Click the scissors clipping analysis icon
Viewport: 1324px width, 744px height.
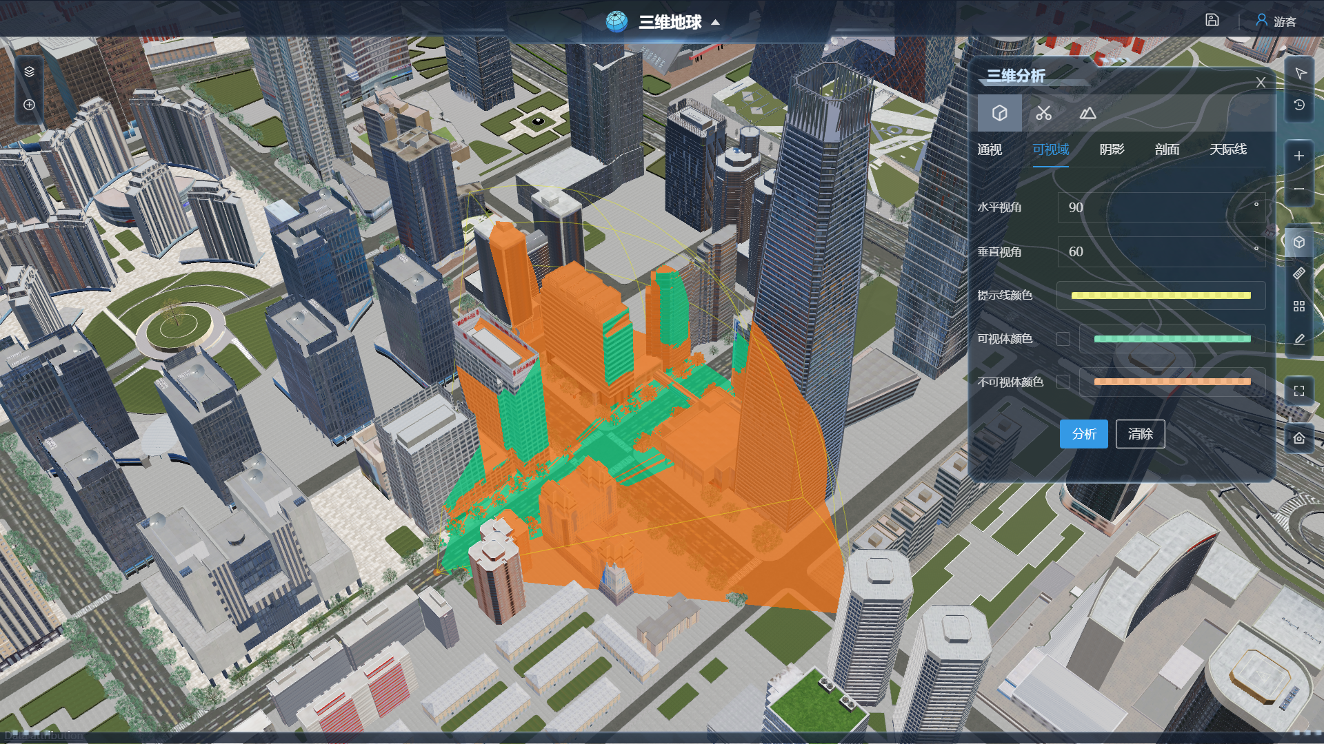pyautogui.click(x=1043, y=113)
